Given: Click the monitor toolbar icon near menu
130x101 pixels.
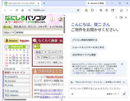Looking at the screenshot, I should (121, 10).
